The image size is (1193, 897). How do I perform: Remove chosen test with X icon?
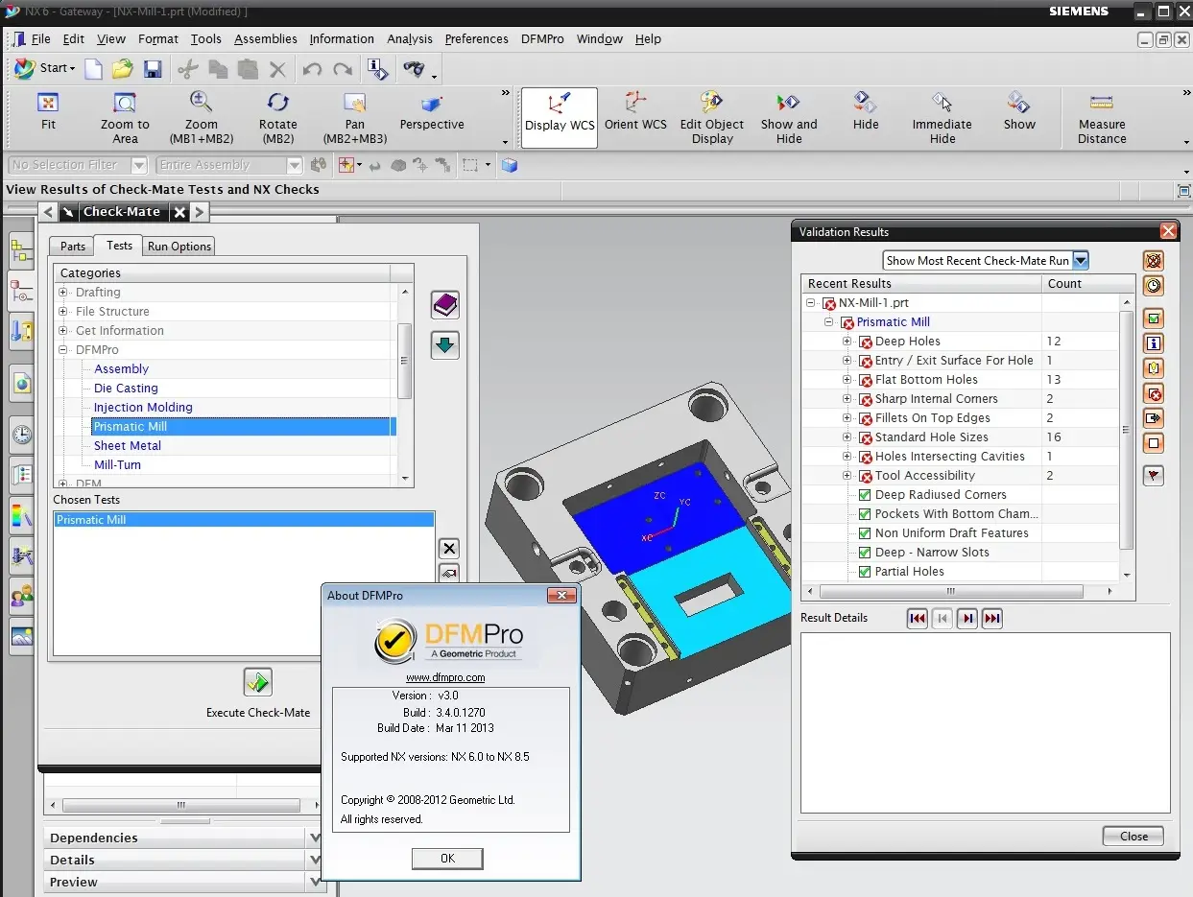click(448, 549)
